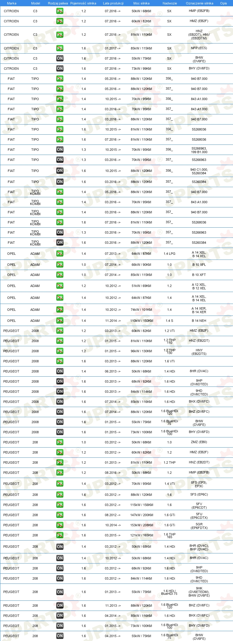This screenshot has width=233, height=641.
Task: Click ON icon in Peugeot 208 04.2015 row
Action: pos(60,636)
